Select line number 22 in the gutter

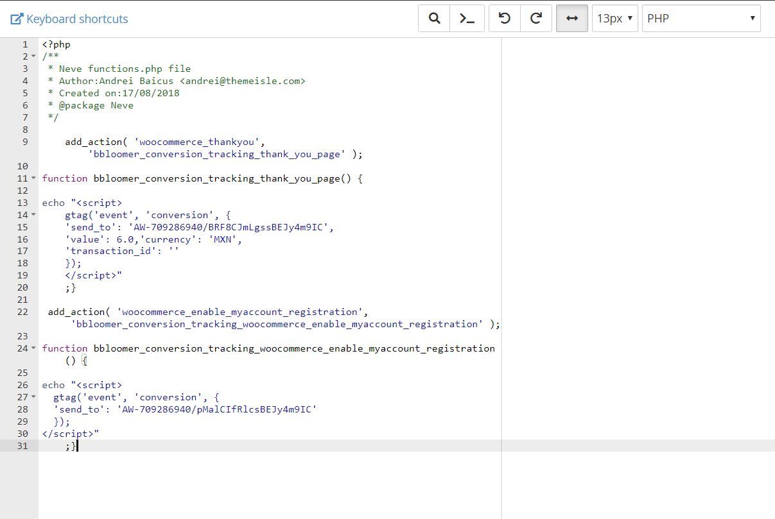[22, 312]
